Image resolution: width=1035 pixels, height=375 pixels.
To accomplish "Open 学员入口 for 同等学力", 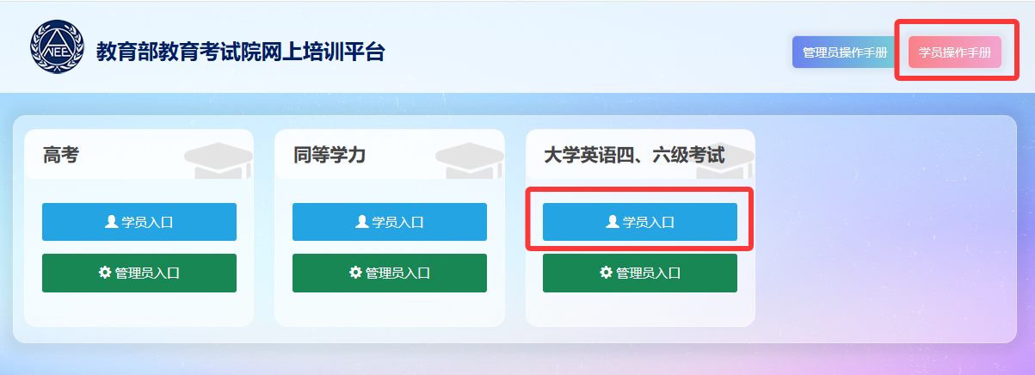I will [x=390, y=222].
